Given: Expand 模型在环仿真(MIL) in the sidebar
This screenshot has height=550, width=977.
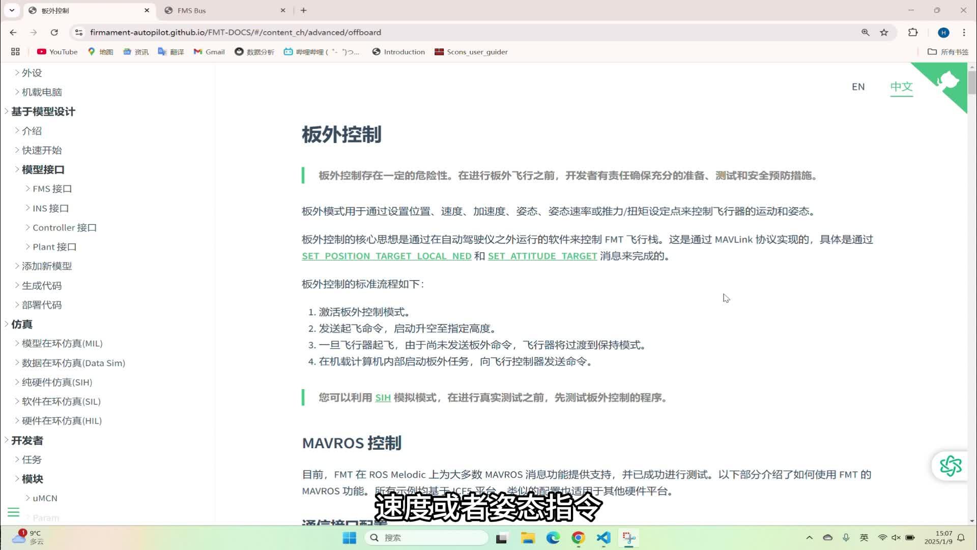Looking at the screenshot, I should pyautogui.click(x=61, y=343).
